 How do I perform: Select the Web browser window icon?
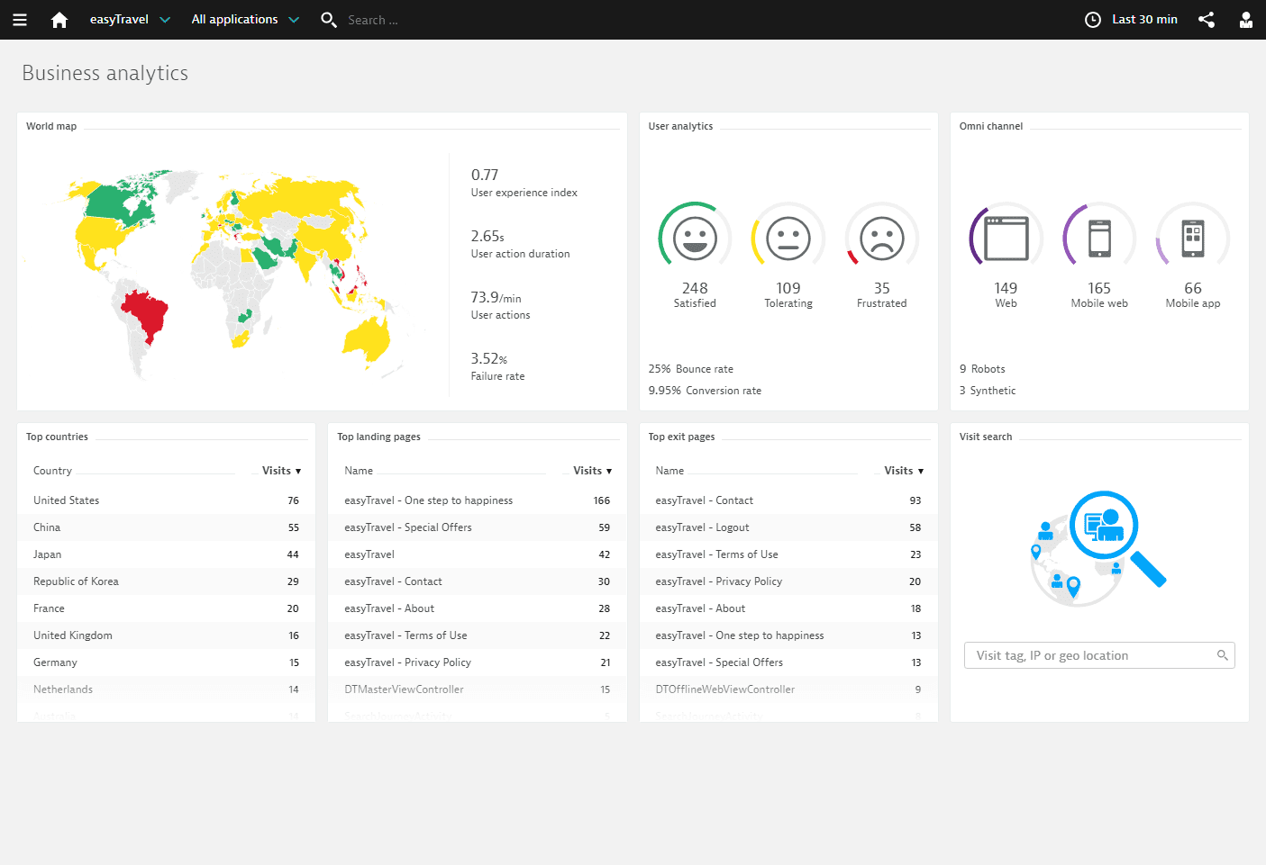pyautogui.click(x=1006, y=239)
